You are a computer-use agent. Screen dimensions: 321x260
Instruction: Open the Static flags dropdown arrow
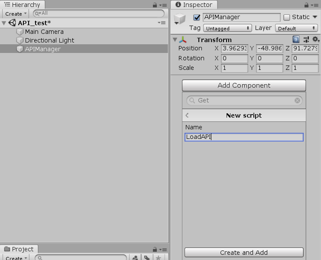[315, 17]
